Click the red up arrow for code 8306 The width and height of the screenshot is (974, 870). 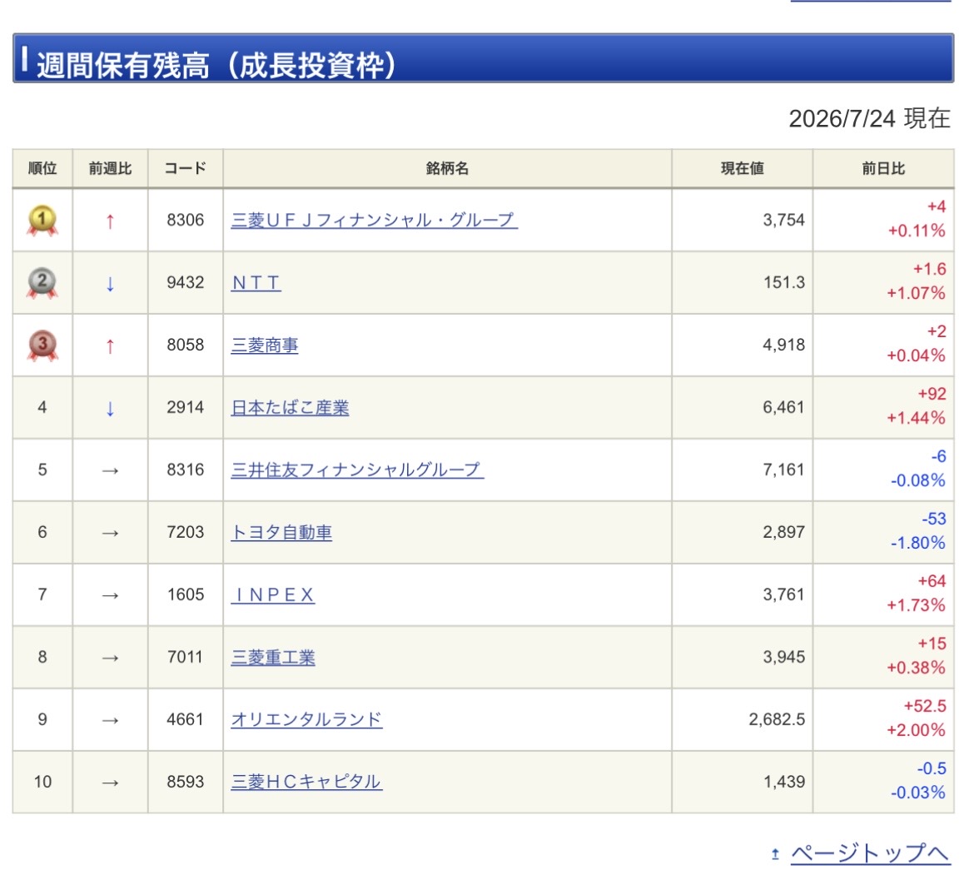coord(110,221)
